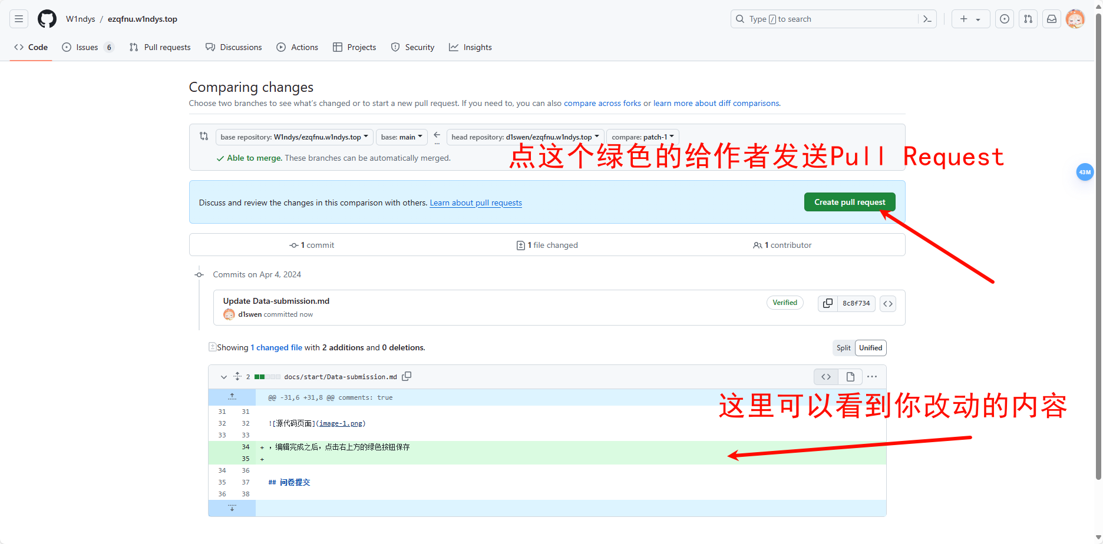Open the compare patch-1 branch dropdown
This screenshot has height=544, width=1103.
point(642,137)
